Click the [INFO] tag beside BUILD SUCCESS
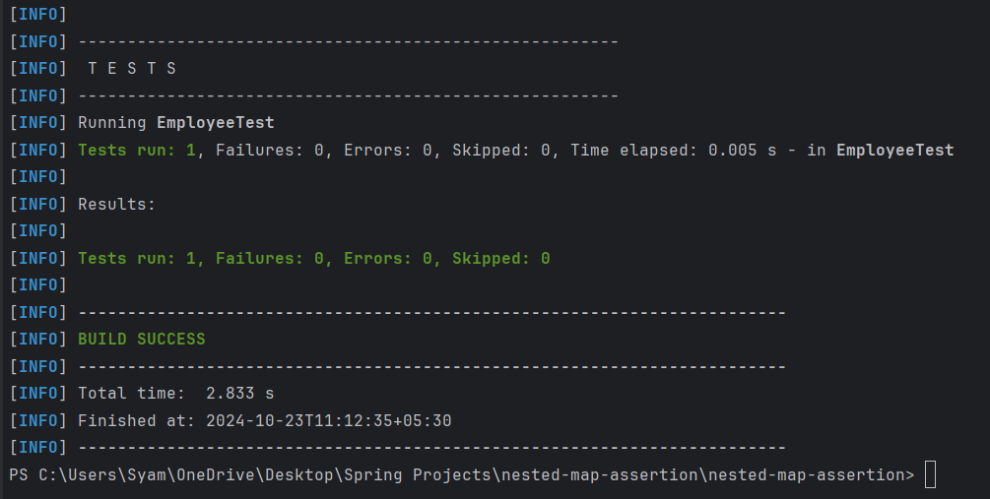The height and width of the screenshot is (499, 990). click(x=37, y=339)
